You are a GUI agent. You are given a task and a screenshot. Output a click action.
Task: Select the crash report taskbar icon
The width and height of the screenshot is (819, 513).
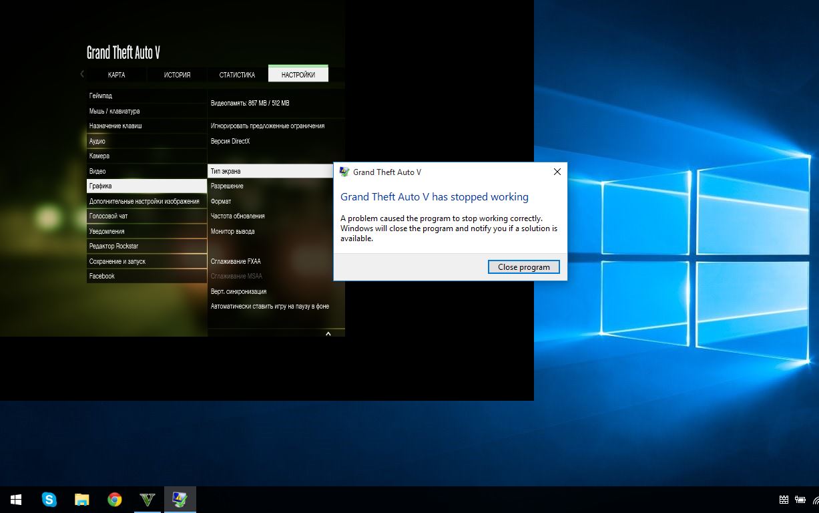click(180, 499)
